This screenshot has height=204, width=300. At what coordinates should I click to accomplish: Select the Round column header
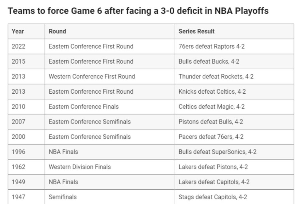tap(110, 31)
